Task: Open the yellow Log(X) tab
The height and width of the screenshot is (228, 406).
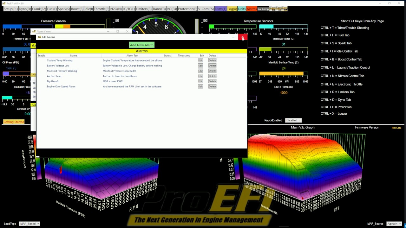Action: (232, 9)
